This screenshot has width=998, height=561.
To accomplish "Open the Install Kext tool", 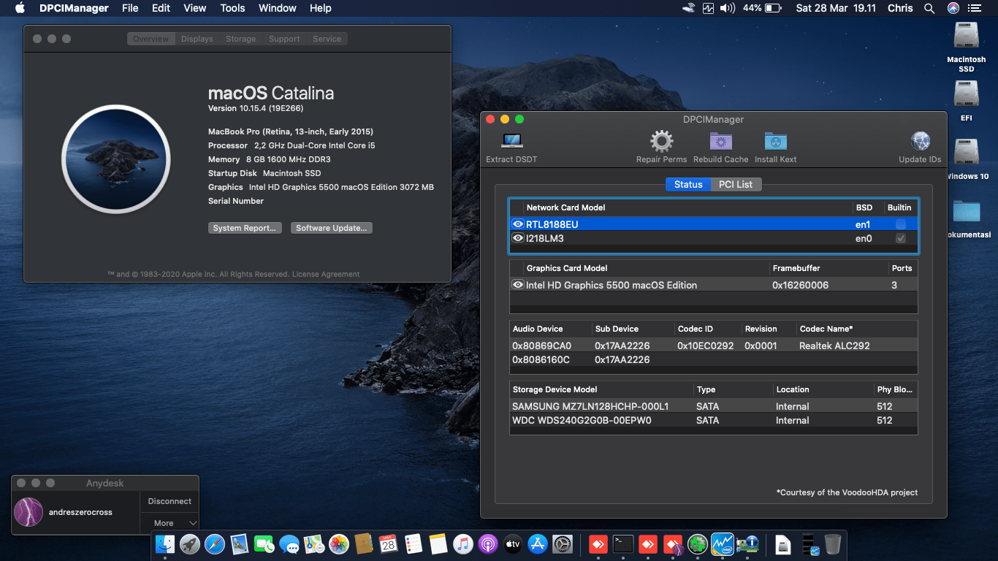I will click(775, 142).
